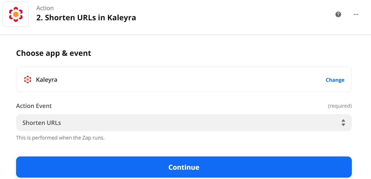The image size is (371, 179).
Task: Click the small Kaleyra icon in app row
Action: 27,80
